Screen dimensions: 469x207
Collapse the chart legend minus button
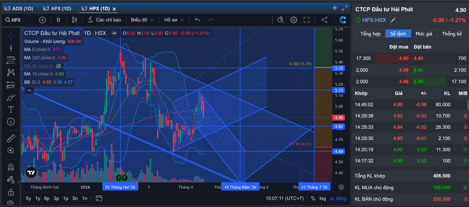tap(114, 33)
